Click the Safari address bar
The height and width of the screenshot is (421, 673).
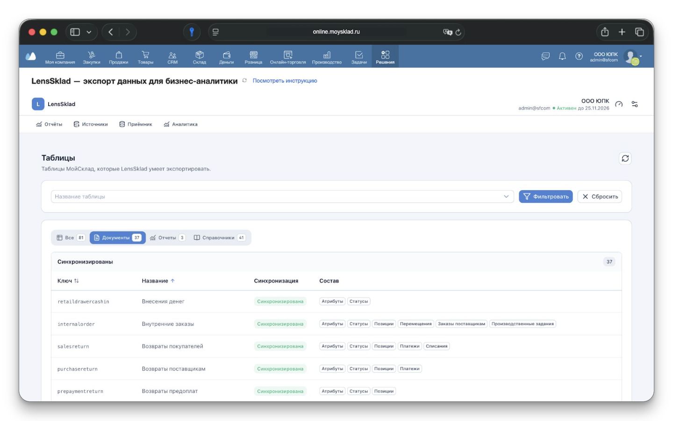(336, 32)
